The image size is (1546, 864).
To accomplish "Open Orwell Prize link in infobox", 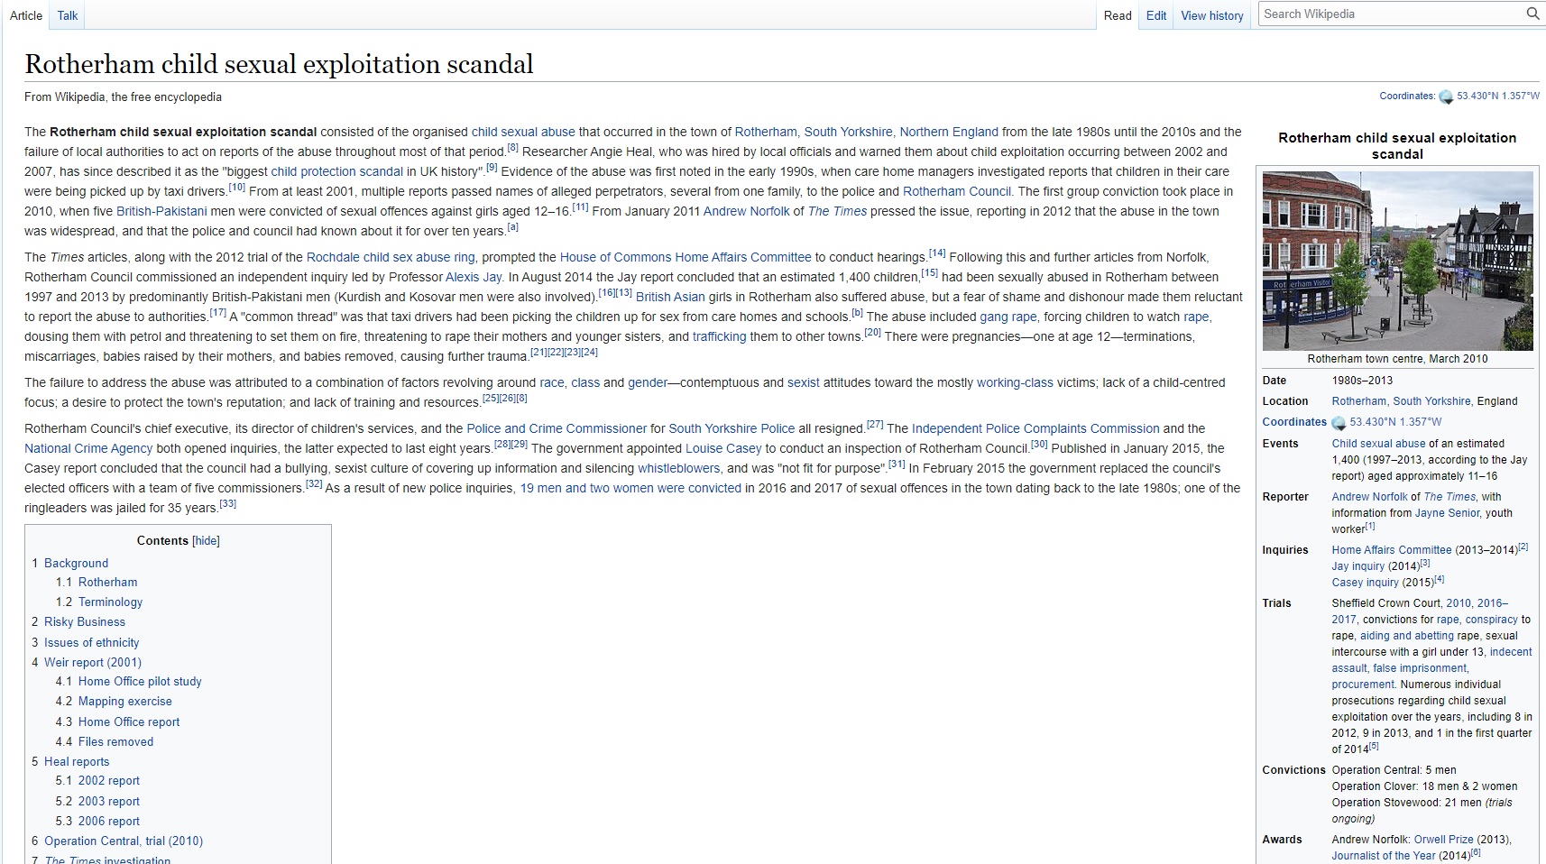I will [1443, 840].
